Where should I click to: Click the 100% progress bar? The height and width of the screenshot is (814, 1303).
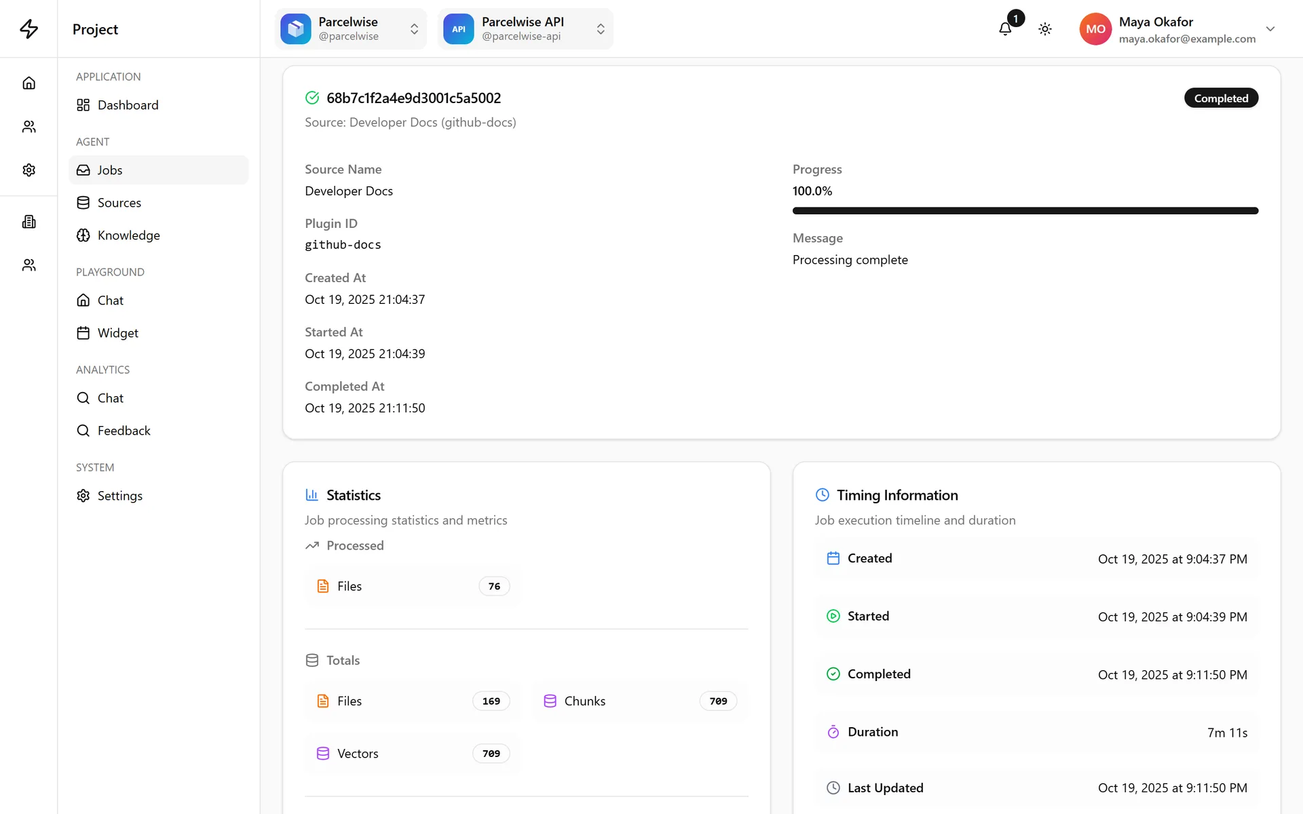(1025, 211)
